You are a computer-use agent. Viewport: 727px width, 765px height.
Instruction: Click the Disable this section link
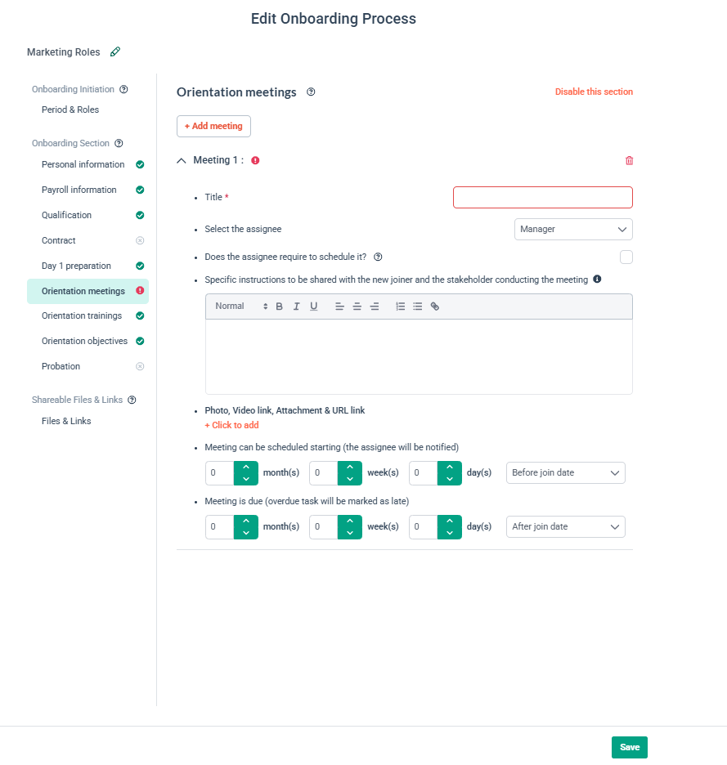[x=594, y=92]
